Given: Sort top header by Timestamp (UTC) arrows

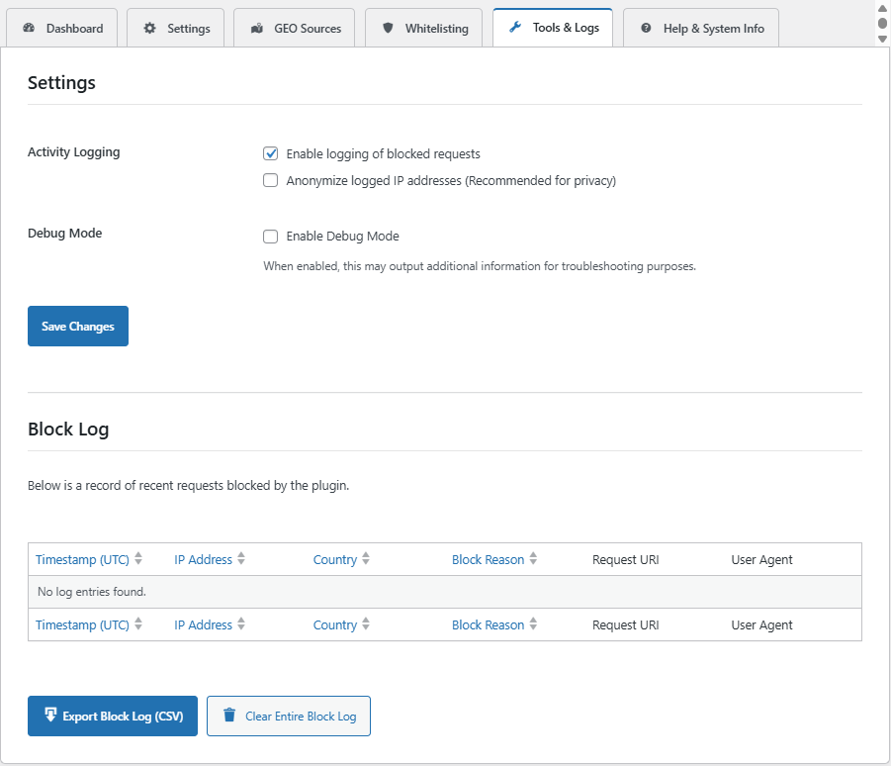Looking at the screenshot, I should pyautogui.click(x=138, y=559).
